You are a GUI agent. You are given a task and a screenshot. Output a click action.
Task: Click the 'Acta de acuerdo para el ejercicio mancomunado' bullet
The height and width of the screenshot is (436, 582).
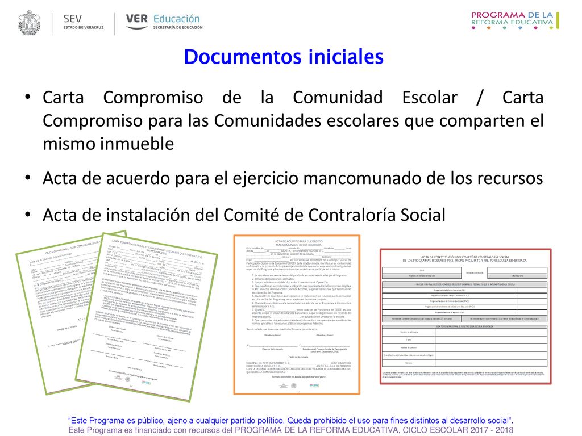click(x=293, y=178)
